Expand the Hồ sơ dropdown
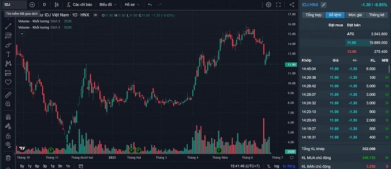This screenshot has width=391, height=169. [132, 5]
